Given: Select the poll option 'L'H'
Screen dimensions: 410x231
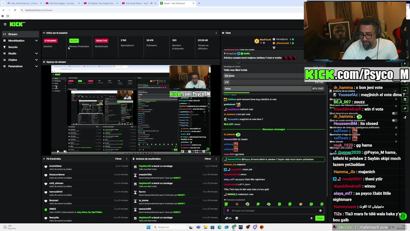Looking at the screenshot, I should click(x=274, y=82).
